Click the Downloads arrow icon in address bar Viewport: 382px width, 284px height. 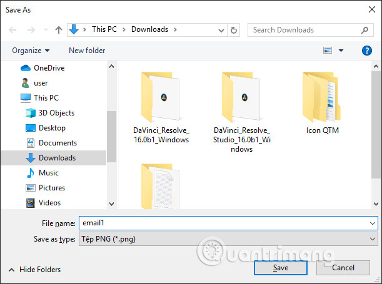click(74, 29)
